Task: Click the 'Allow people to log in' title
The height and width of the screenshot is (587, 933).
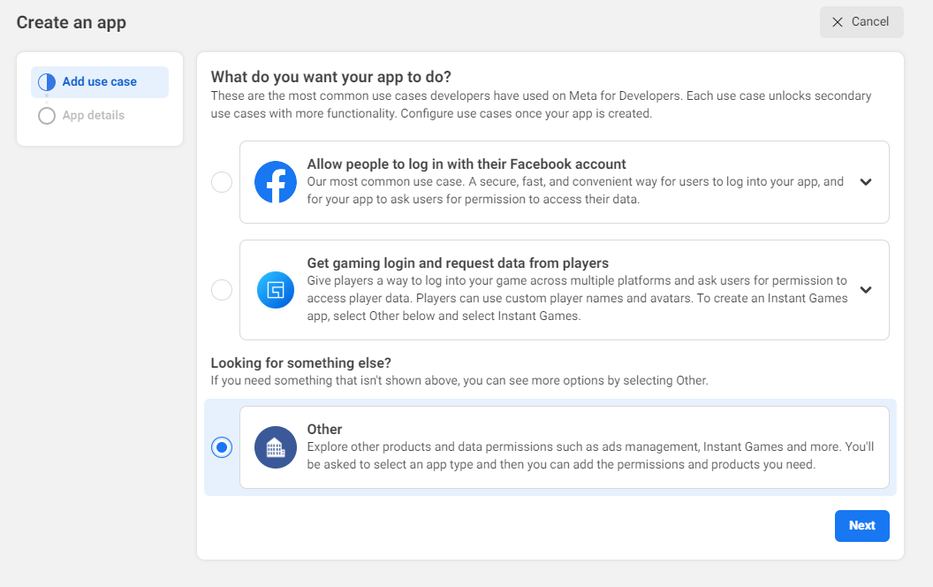Action: 466,164
